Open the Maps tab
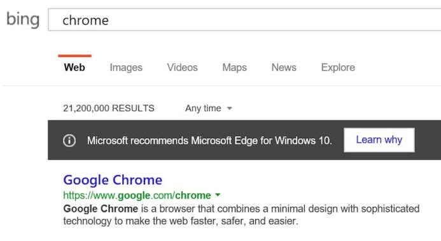441x241 pixels. tap(235, 67)
